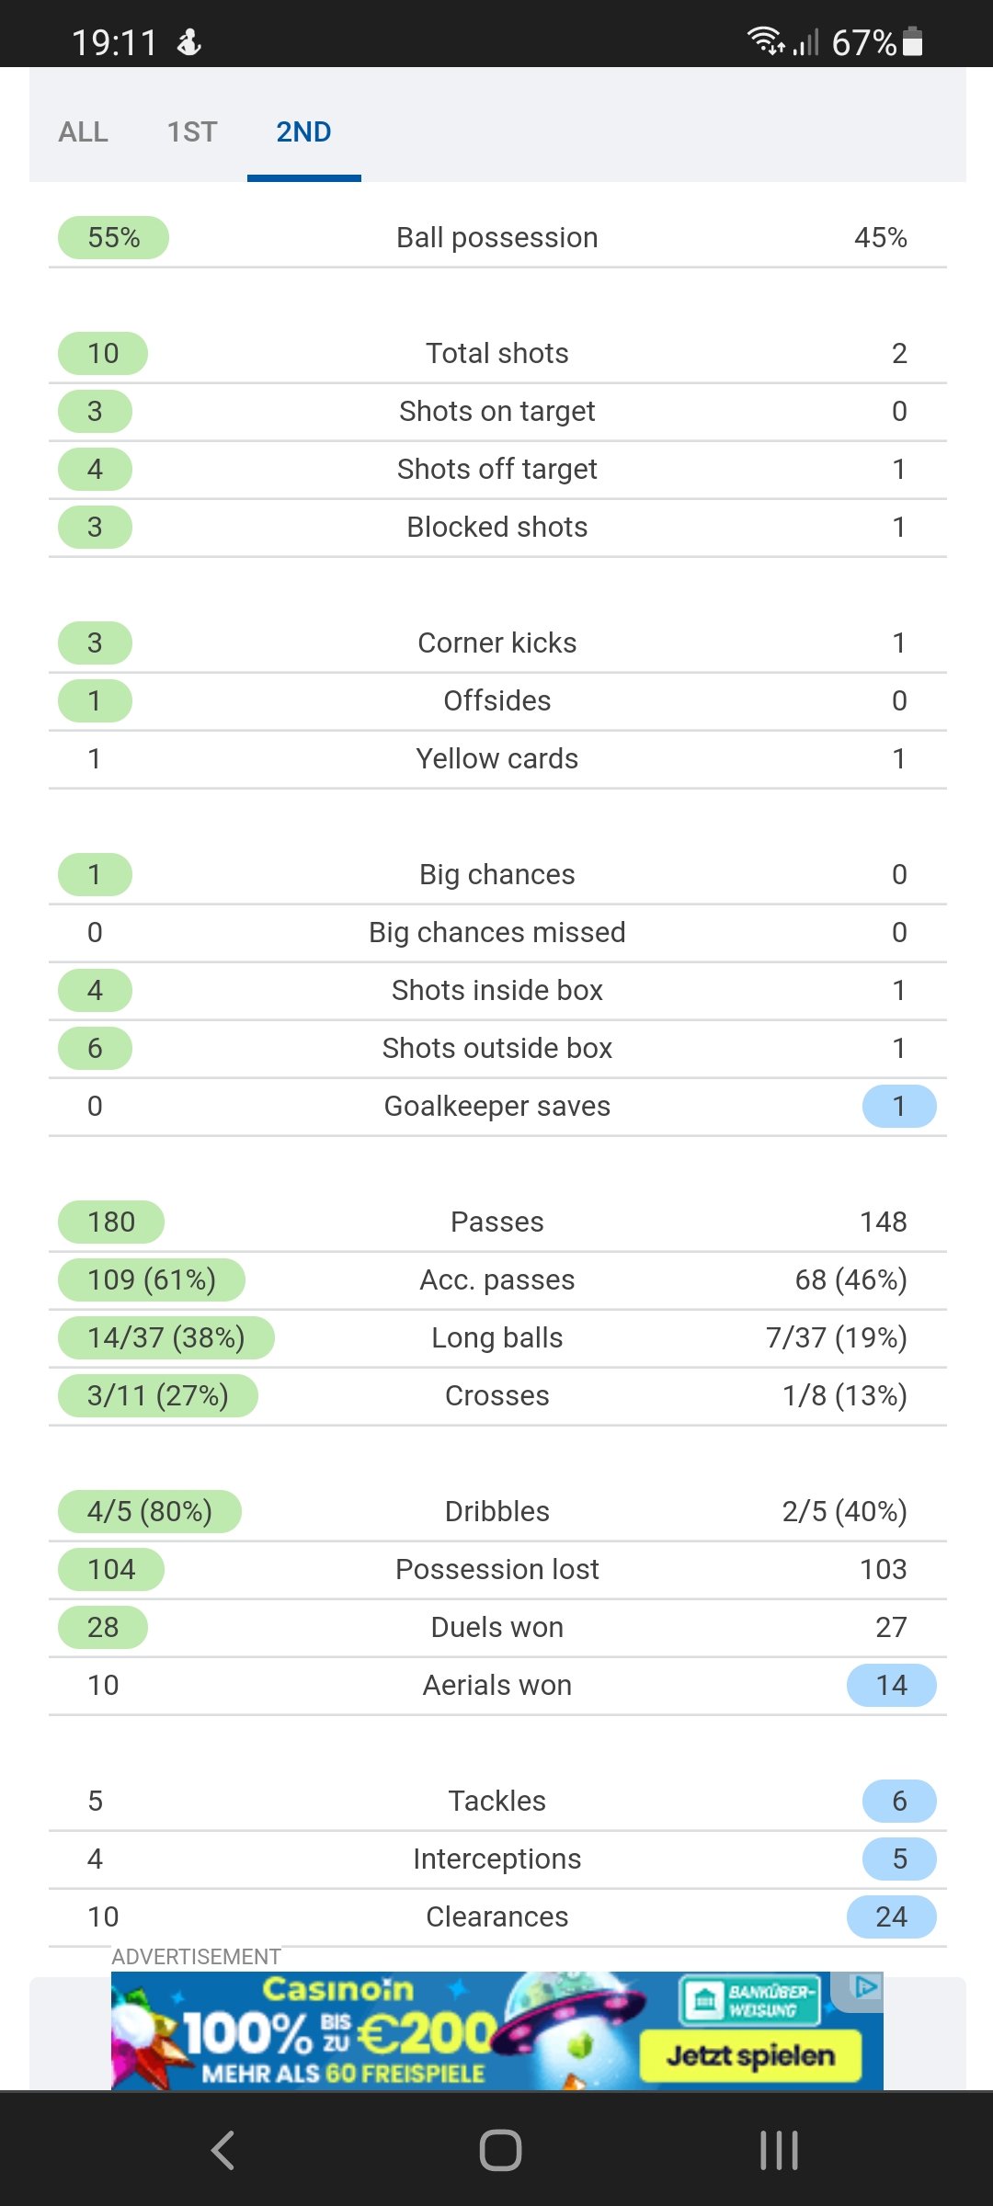Viewport: 993px width, 2206px height.
Task: Tap the Total shots row label
Action: tap(496, 354)
